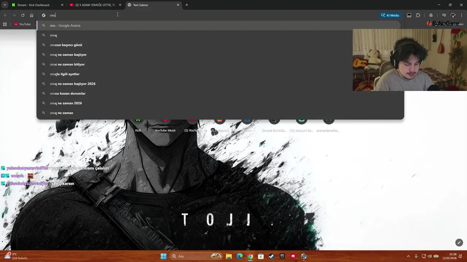Open the last pinned taskbar app icon
This screenshot has width=467, height=262.
(x=304, y=256)
